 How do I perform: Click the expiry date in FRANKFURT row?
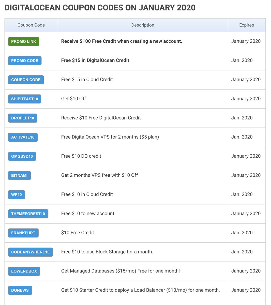coord(242,233)
